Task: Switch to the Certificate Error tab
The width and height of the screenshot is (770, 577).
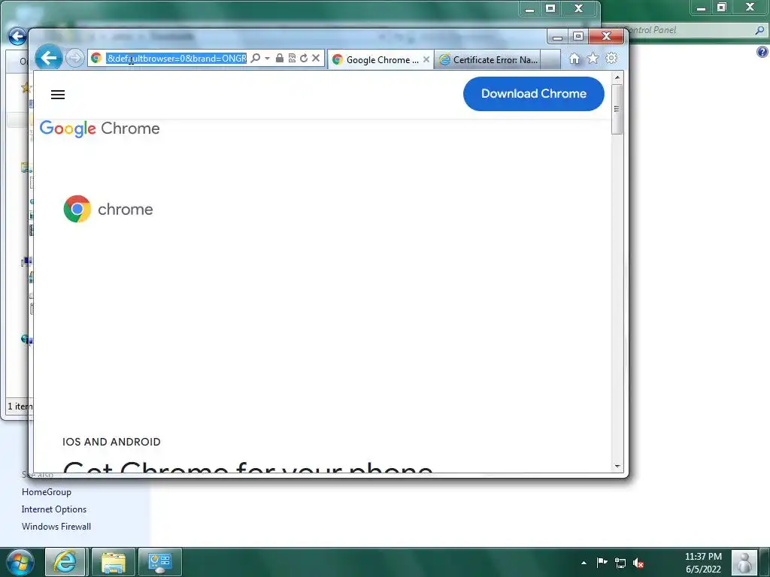Action: click(x=488, y=60)
